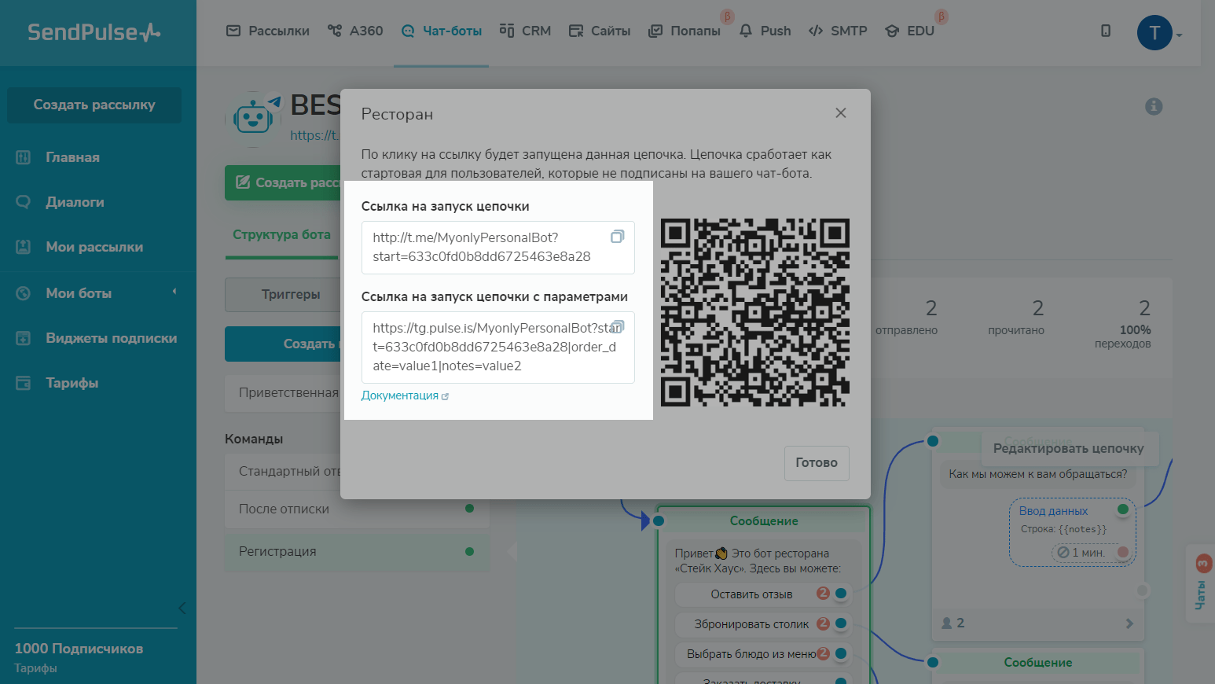Click the bot avatar icon

253,119
